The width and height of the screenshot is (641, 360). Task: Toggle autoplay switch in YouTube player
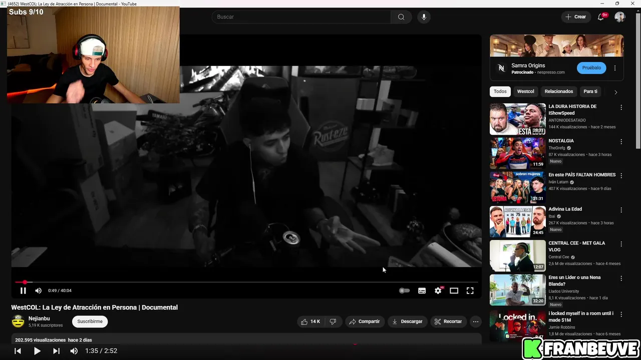click(x=405, y=290)
